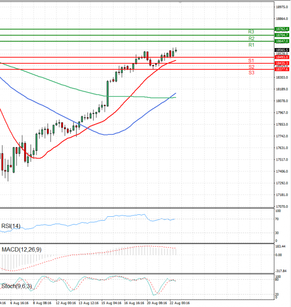Click the 18303.0 price axis value
The image size is (291, 307).
[282, 78]
